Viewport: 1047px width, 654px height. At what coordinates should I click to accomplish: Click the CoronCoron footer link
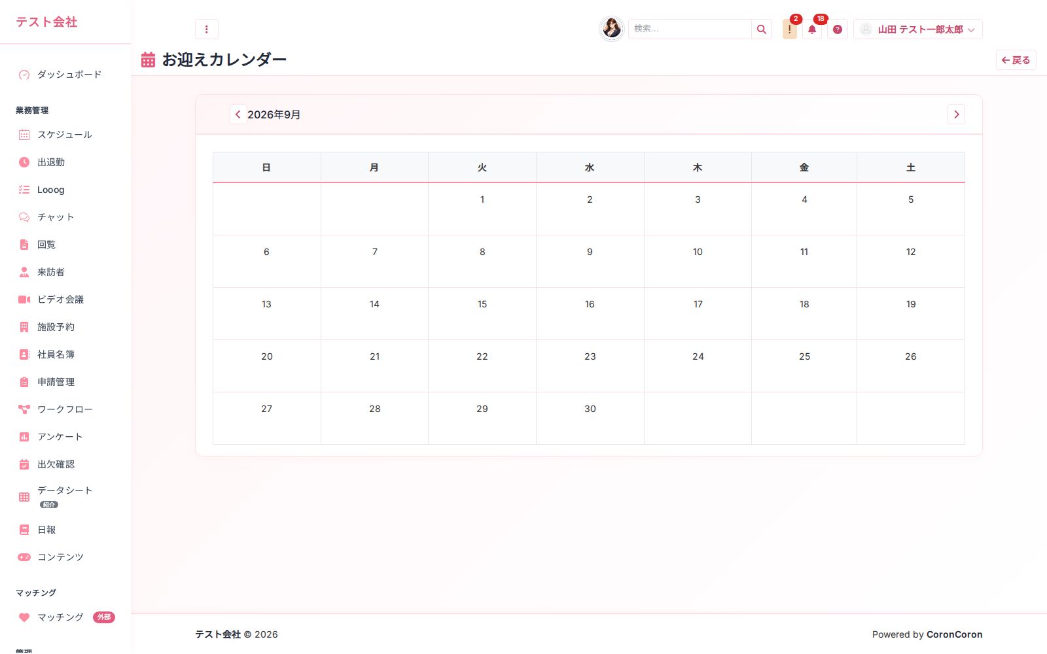pos(954,634)
